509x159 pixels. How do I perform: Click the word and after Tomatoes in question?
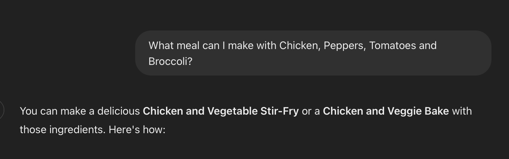(x=428, y=45)
